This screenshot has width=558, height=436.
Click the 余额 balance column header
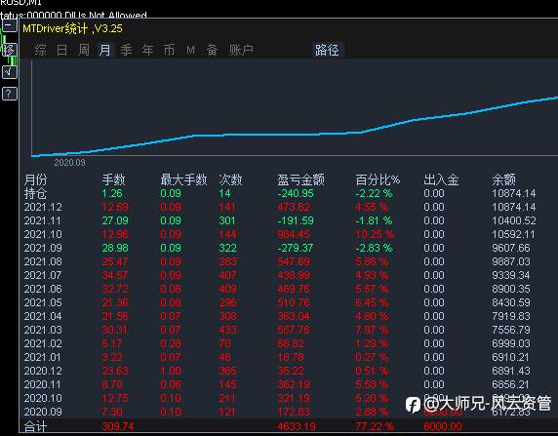pyautogui.click(x=504, y=179)
